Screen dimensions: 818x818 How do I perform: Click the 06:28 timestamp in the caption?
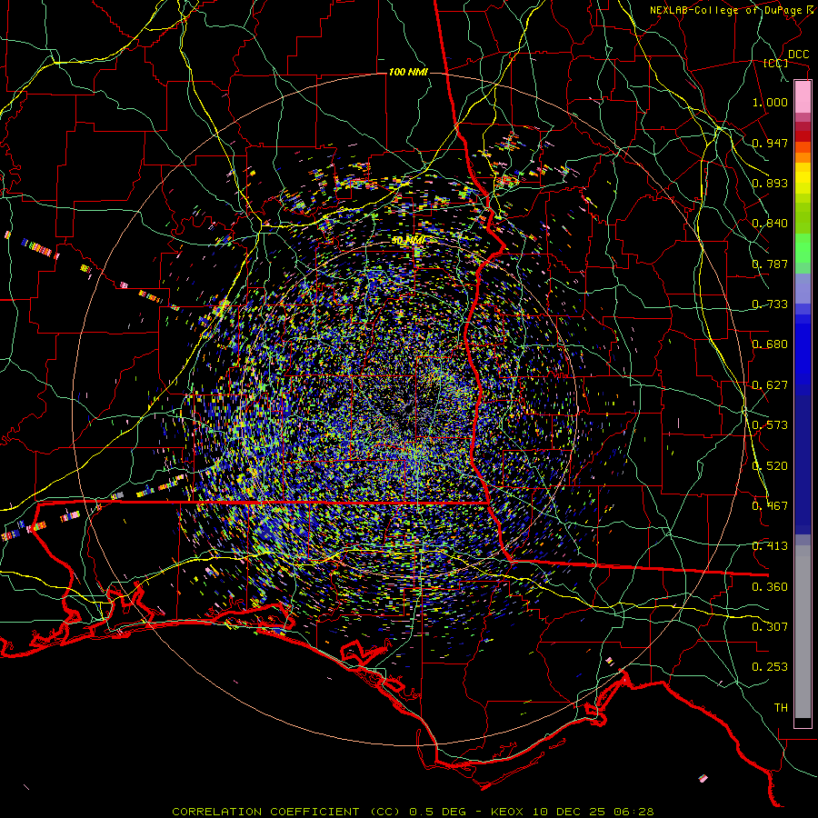[633, 812]
